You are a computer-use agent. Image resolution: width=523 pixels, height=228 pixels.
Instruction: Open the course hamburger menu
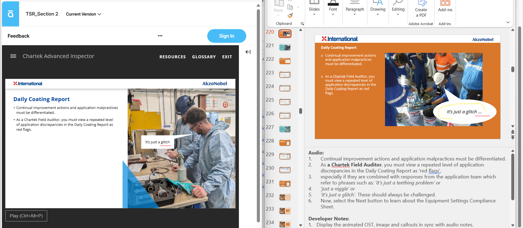tap(13, 56)
